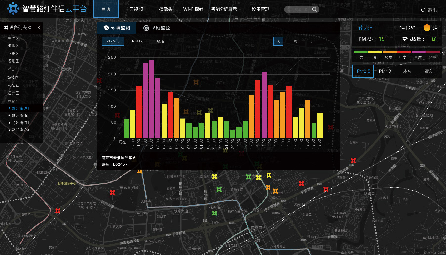The image size is (446, 255).
Task: Select 月 (month) time range in chart
Action: coord(311,42)
